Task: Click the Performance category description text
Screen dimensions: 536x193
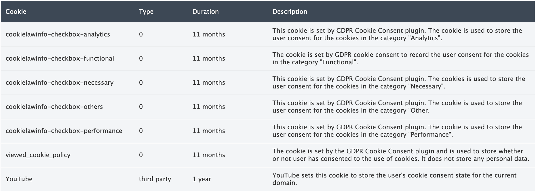Action: (397, 131)
